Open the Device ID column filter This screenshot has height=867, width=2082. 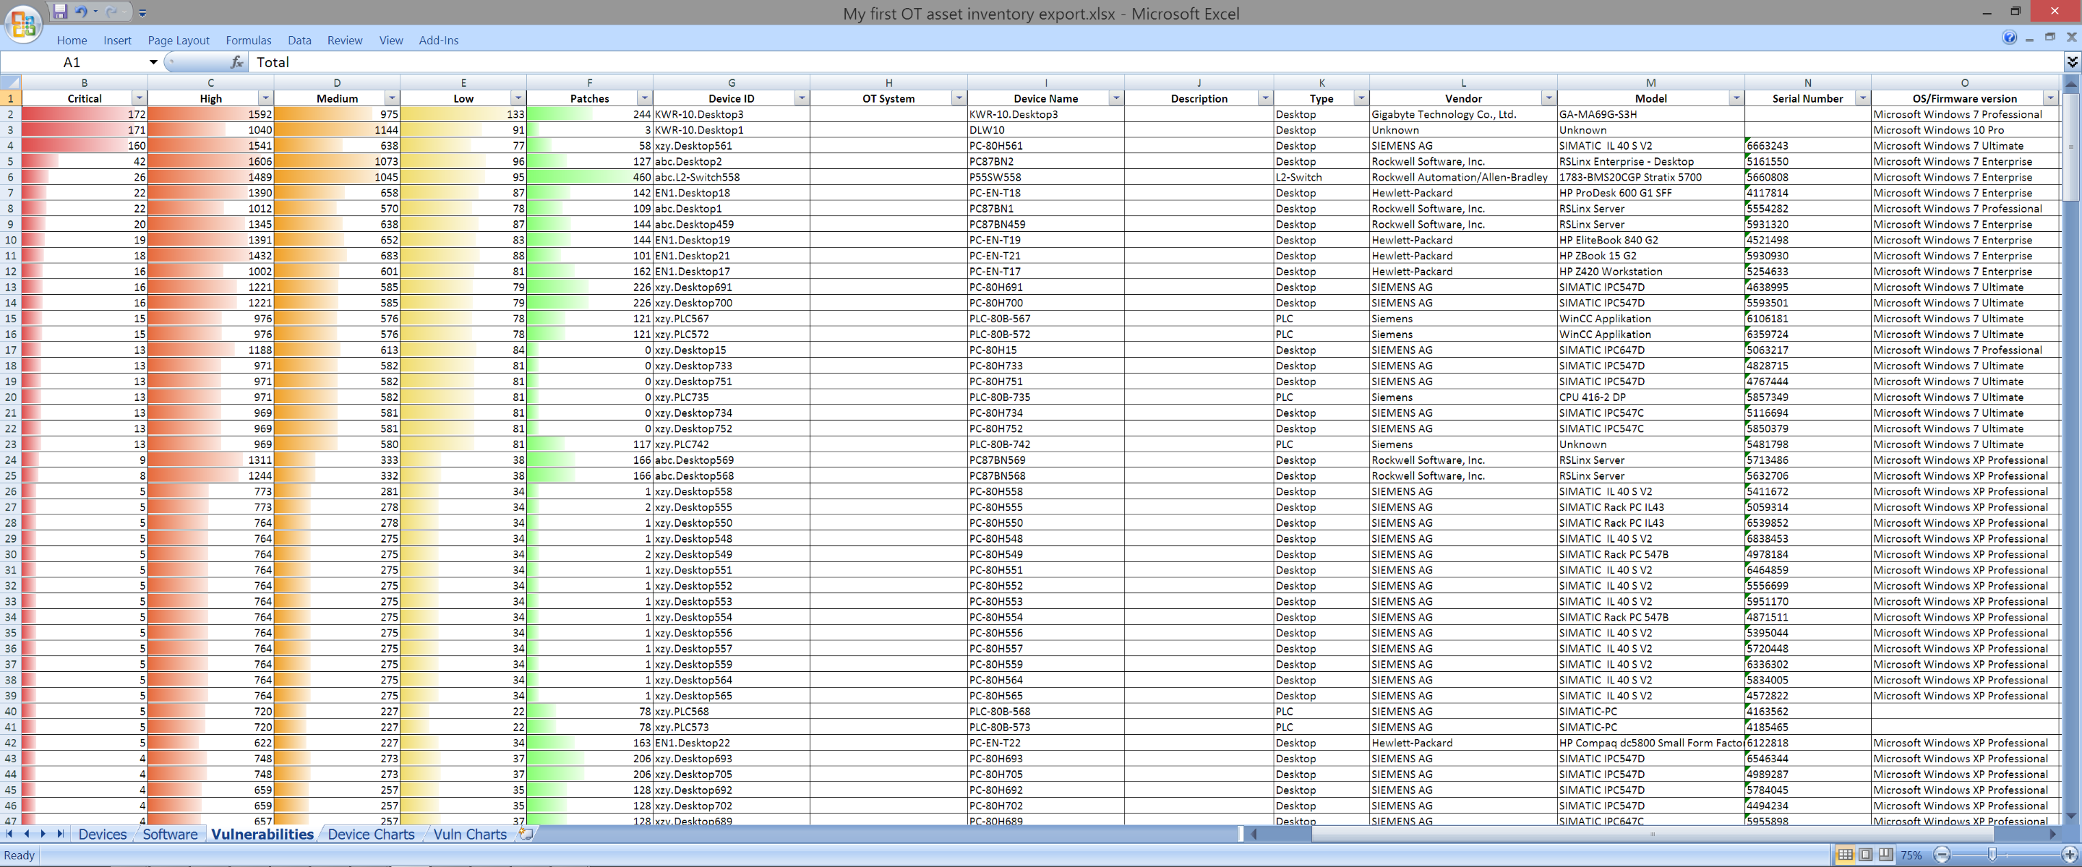pyautogui.click(x=801, y=98)
